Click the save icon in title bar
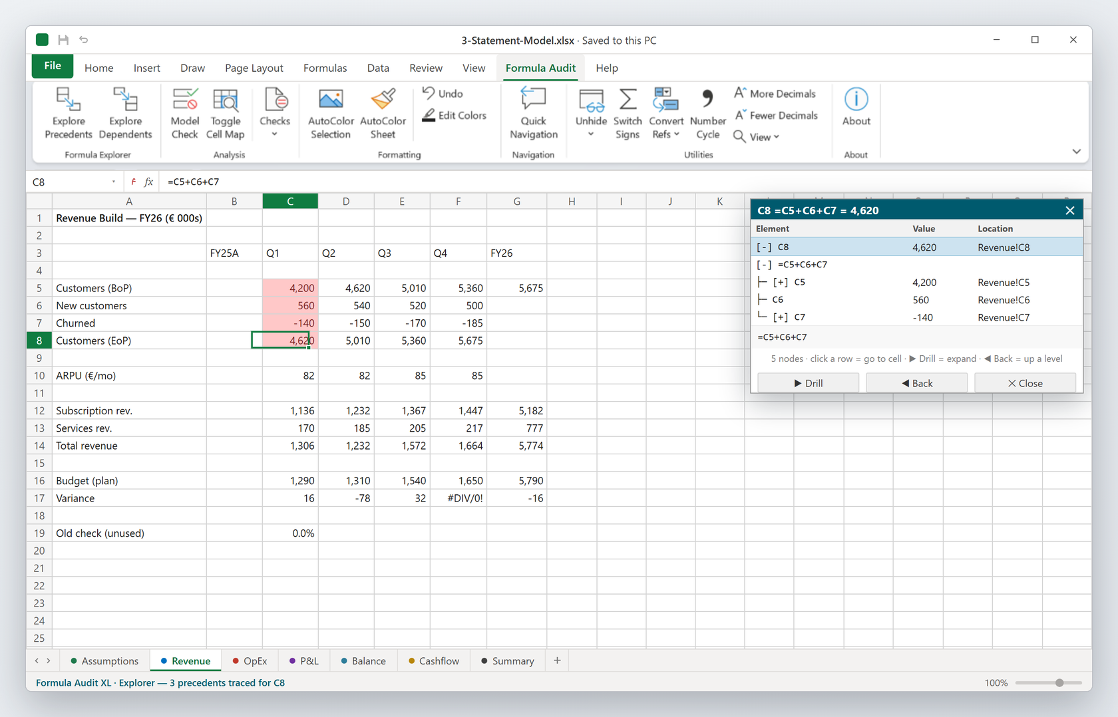Viewport: 1118px width, 717px height. (x=63, y=40)
